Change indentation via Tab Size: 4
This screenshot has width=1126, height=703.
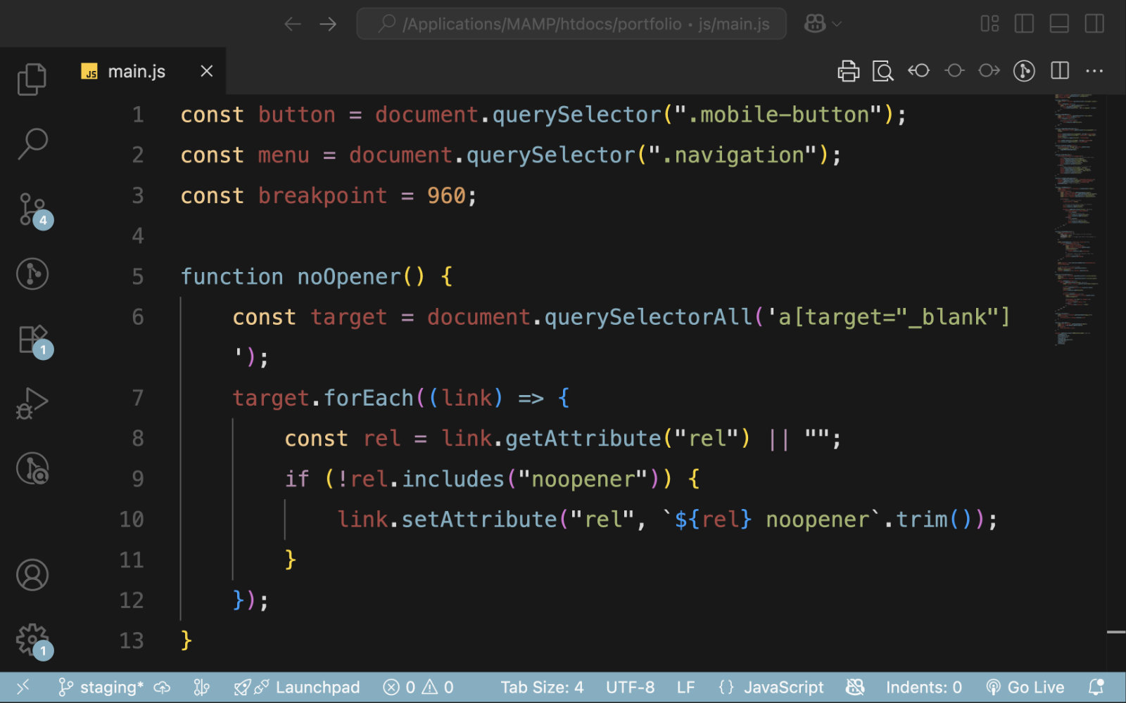(x=542, y=687)
